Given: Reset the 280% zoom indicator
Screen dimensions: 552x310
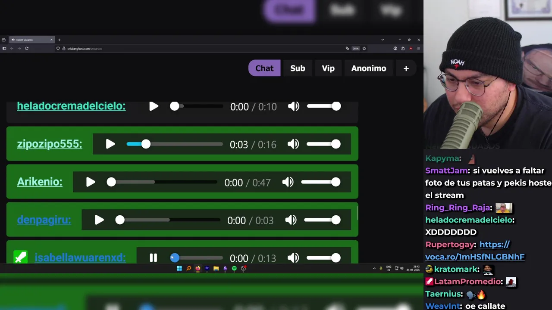Looking at the screenshot, I should click(356, 49).
